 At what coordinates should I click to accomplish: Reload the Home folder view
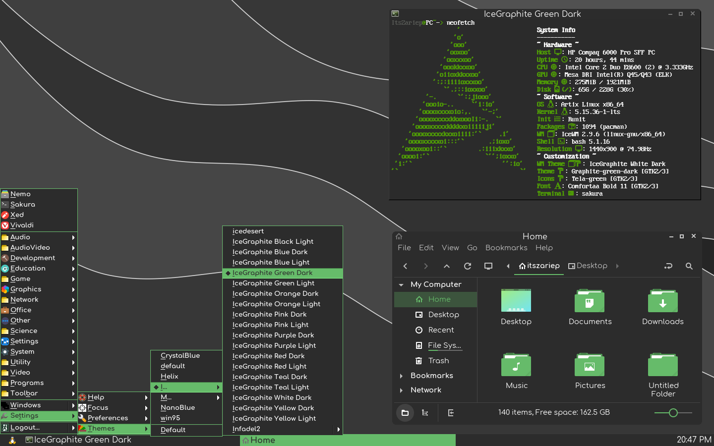coord(468,266)
